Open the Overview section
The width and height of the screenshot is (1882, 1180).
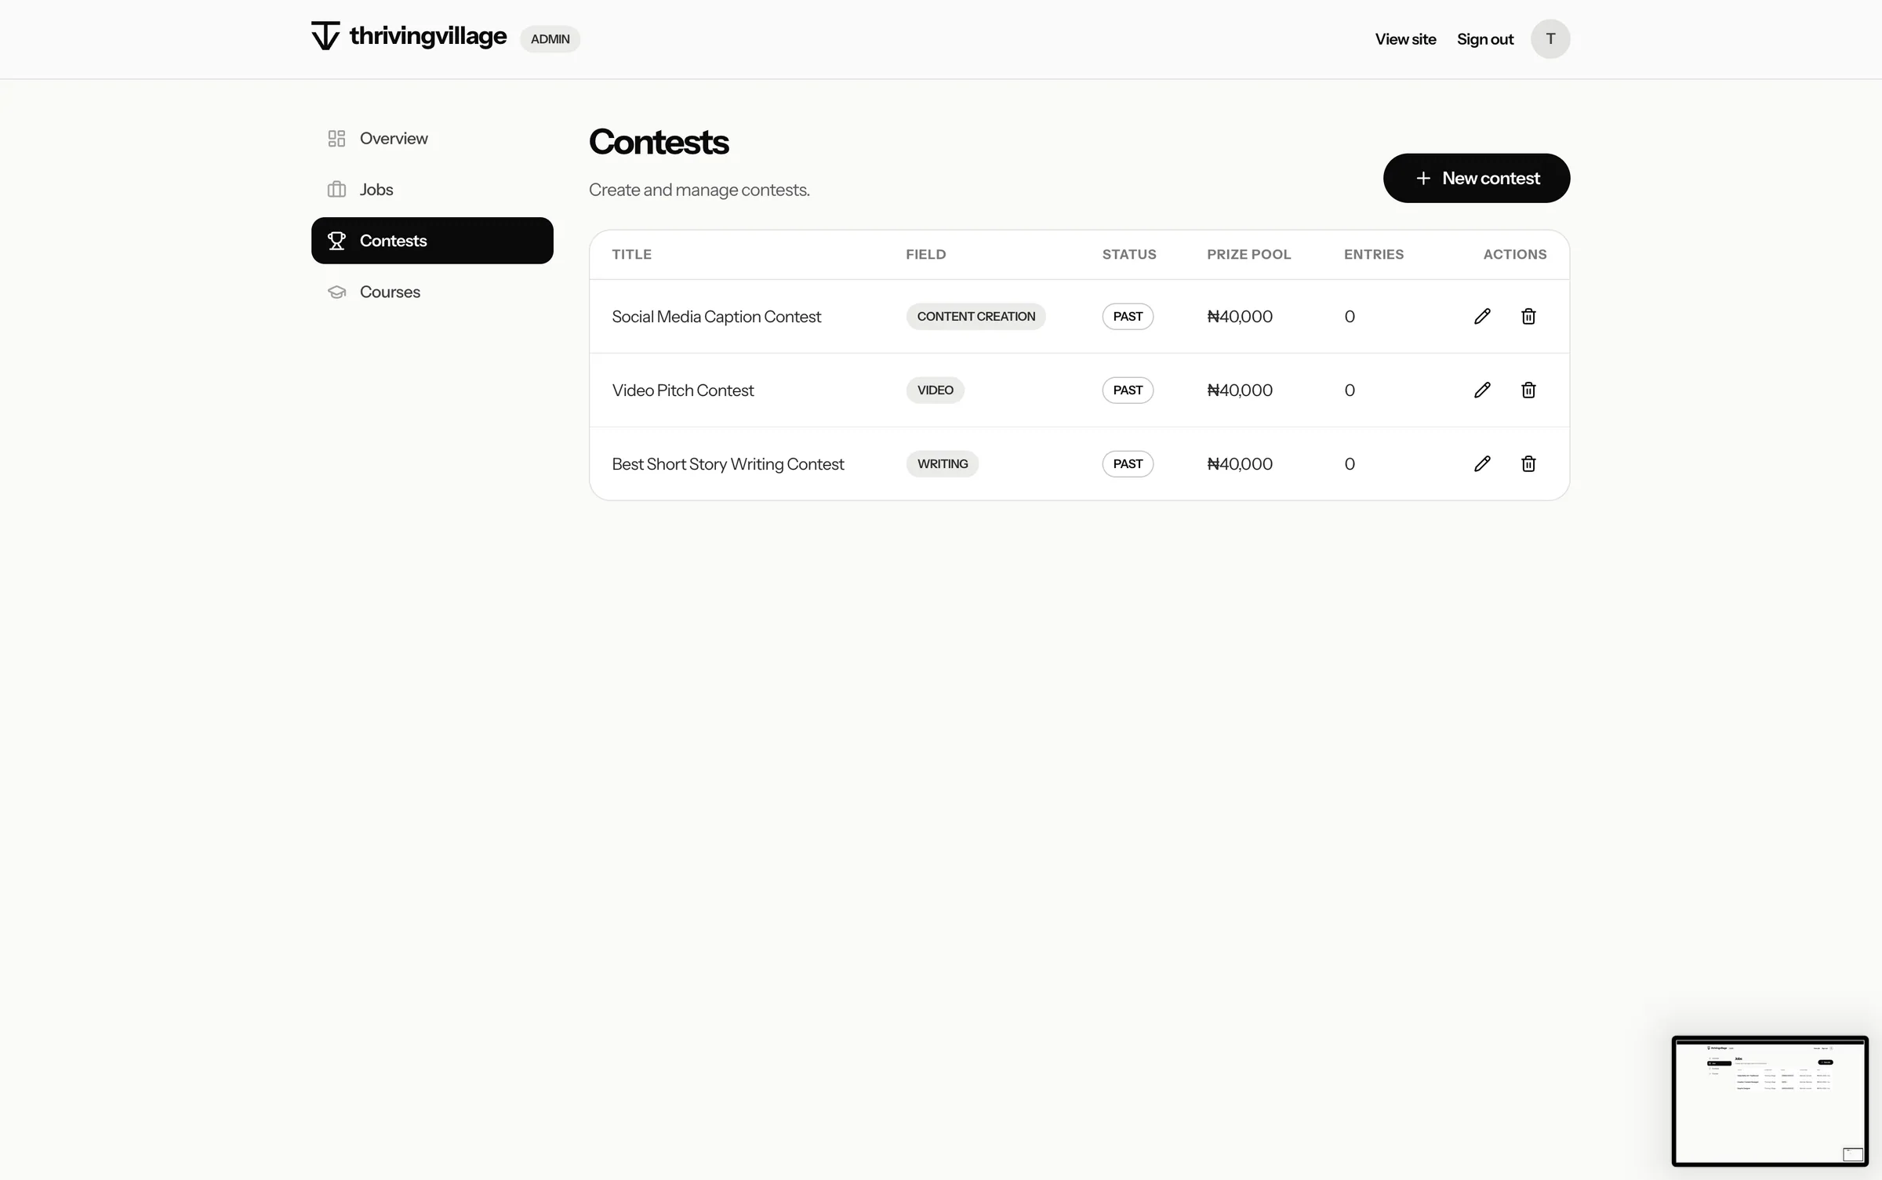tap(432, 139)
